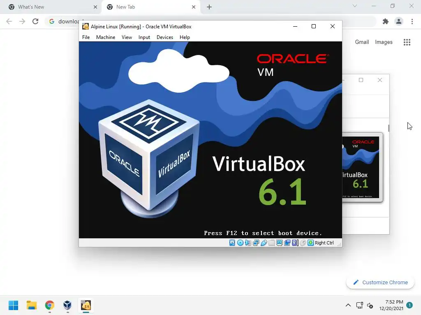
Task: Open the Machine menu
Action: (x=106, y=37)
